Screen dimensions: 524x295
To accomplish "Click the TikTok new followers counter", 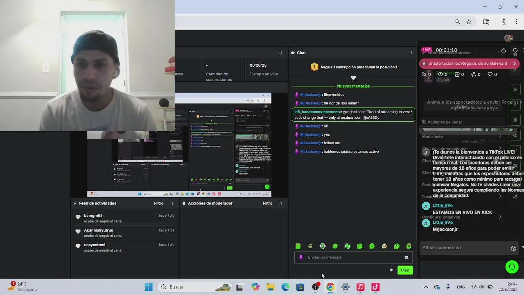I will point(475,75).
